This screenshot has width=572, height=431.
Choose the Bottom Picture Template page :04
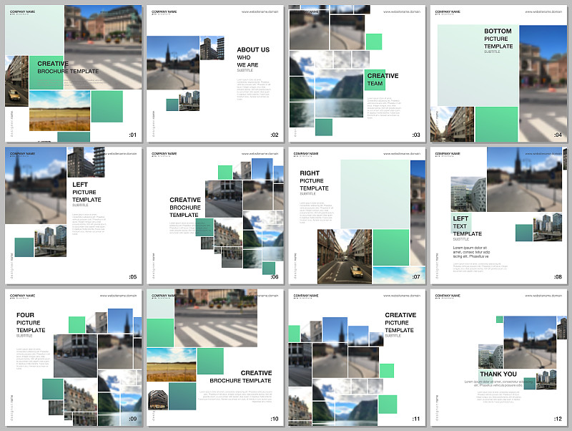coord(498,74)
